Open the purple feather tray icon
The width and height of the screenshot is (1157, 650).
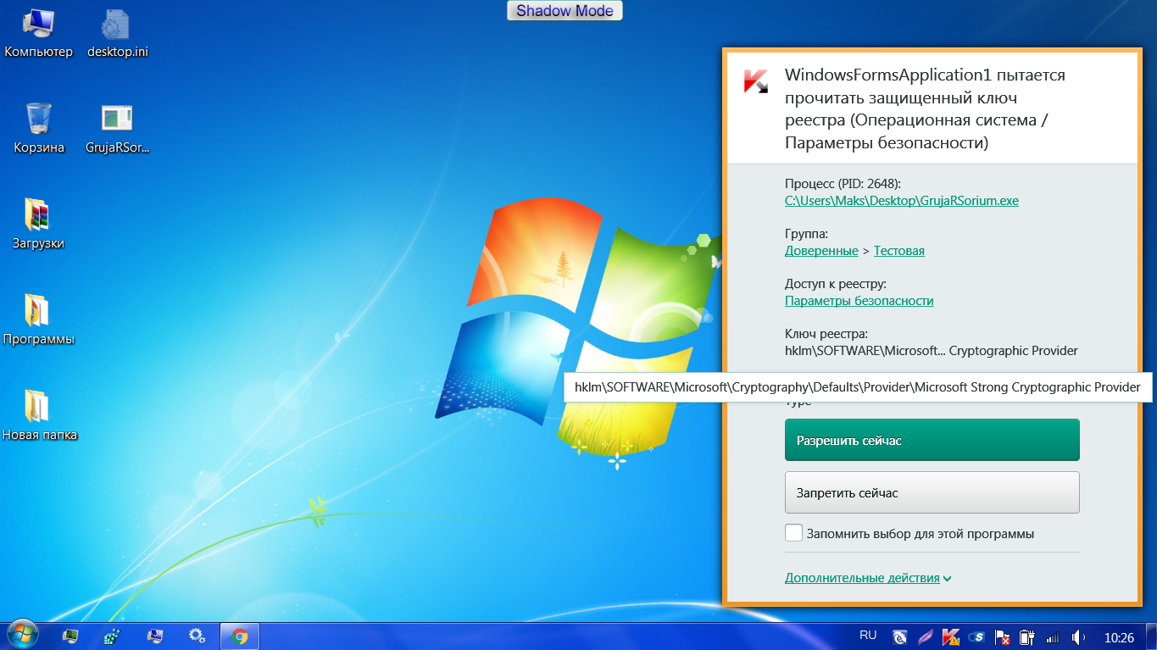click(926, 636)
